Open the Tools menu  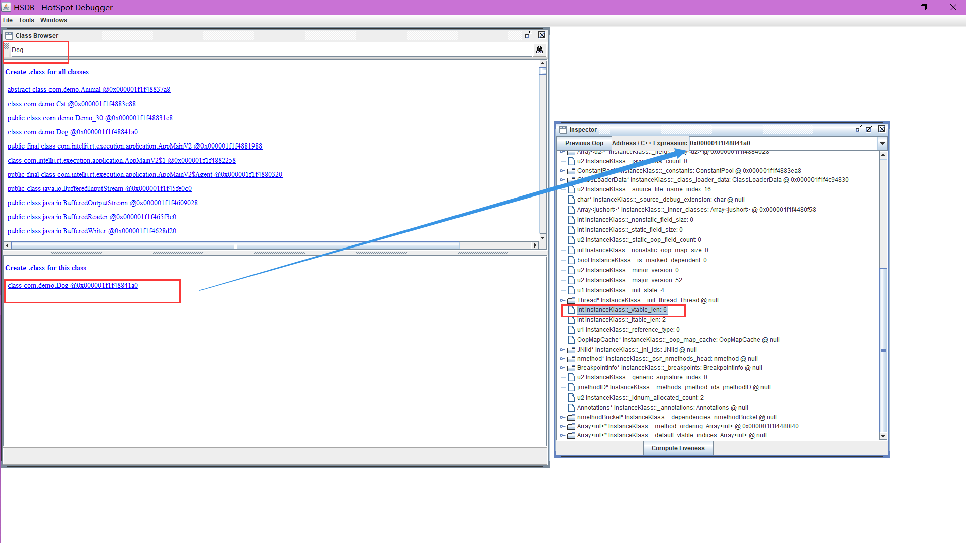[x=26, y=20]
